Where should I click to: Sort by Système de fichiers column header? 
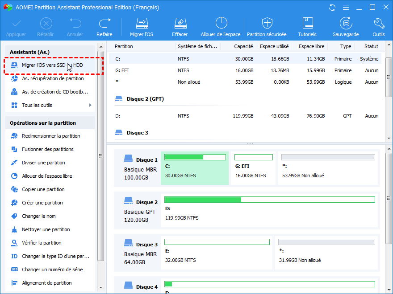197,46
